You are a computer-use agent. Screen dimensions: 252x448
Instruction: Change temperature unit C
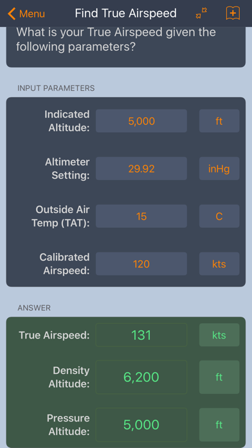click(x=219, y=216)
